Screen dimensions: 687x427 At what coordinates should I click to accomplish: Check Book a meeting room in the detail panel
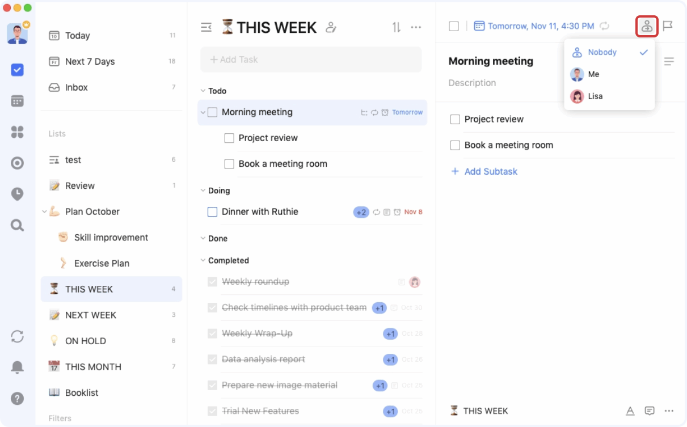(454, 145)
